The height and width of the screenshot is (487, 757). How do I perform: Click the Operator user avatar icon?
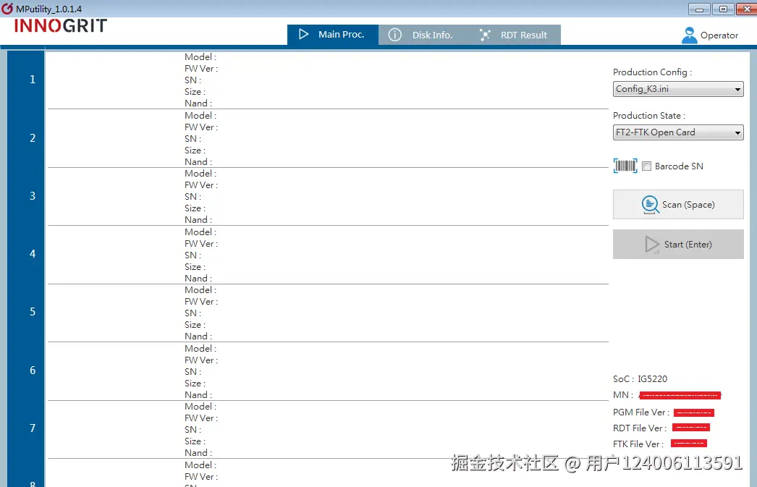pyautogui.click(x=689, y=34)
